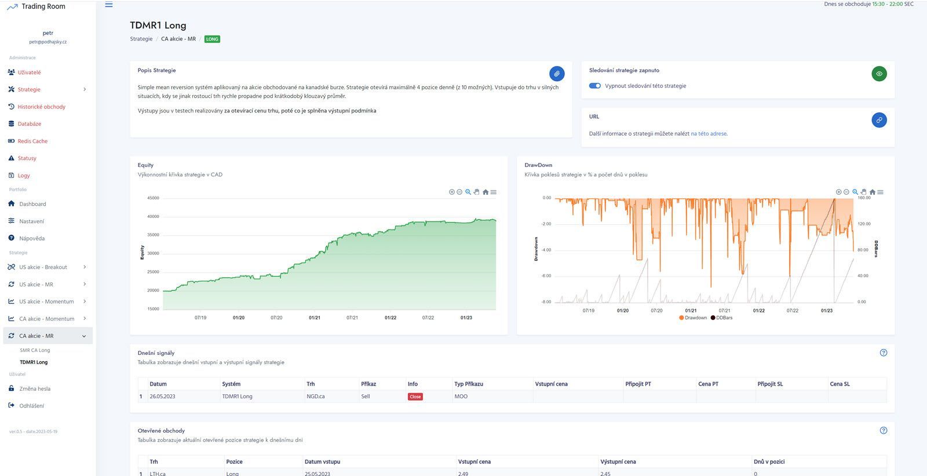Expand the US akcie - Breakout menu
927x476 pixels.
pos(46,267)
